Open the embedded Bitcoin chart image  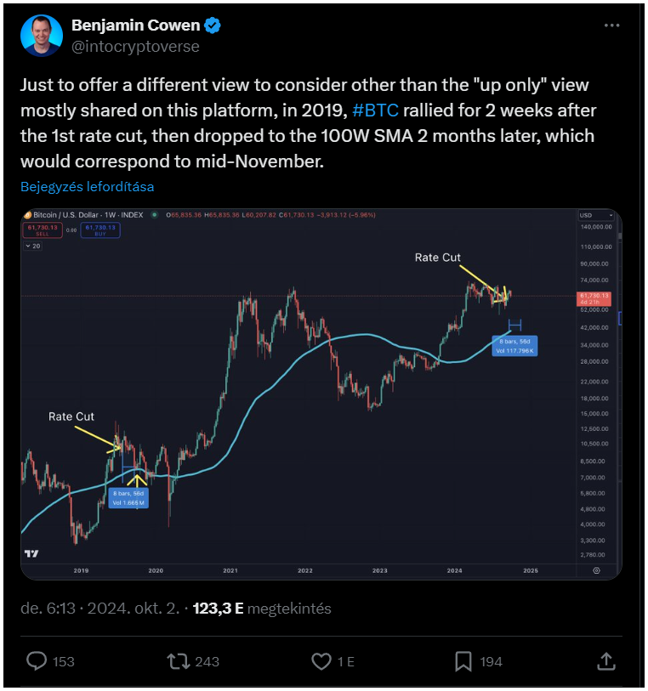(321, 394)
